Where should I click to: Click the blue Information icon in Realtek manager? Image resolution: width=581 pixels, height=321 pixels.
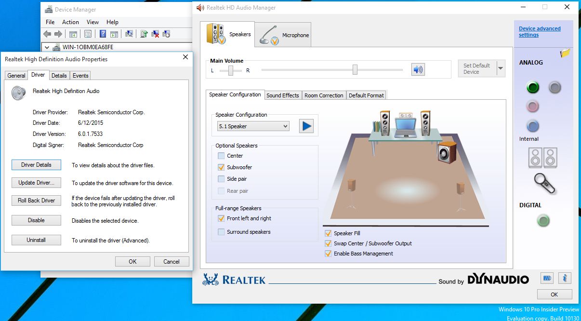[566, 278]
